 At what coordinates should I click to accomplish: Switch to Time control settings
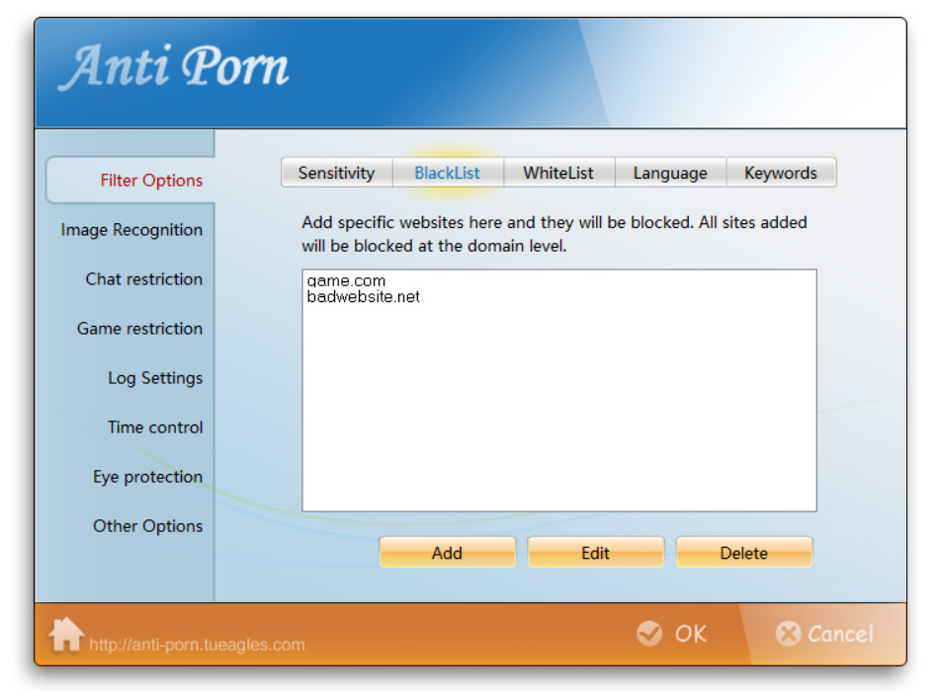pos(154,427)
